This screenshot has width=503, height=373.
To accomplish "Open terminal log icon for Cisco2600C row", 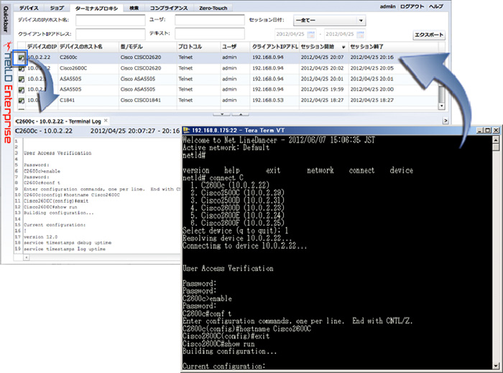I will (21, 68).
